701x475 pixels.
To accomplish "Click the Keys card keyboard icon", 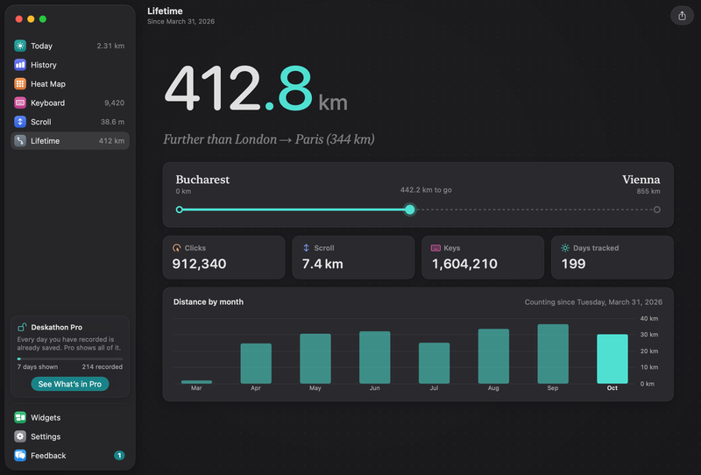I will pos(435,248).
